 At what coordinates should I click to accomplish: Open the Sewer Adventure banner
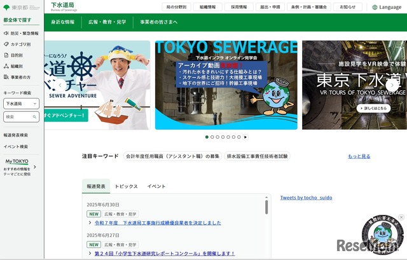tap(97, 85)
